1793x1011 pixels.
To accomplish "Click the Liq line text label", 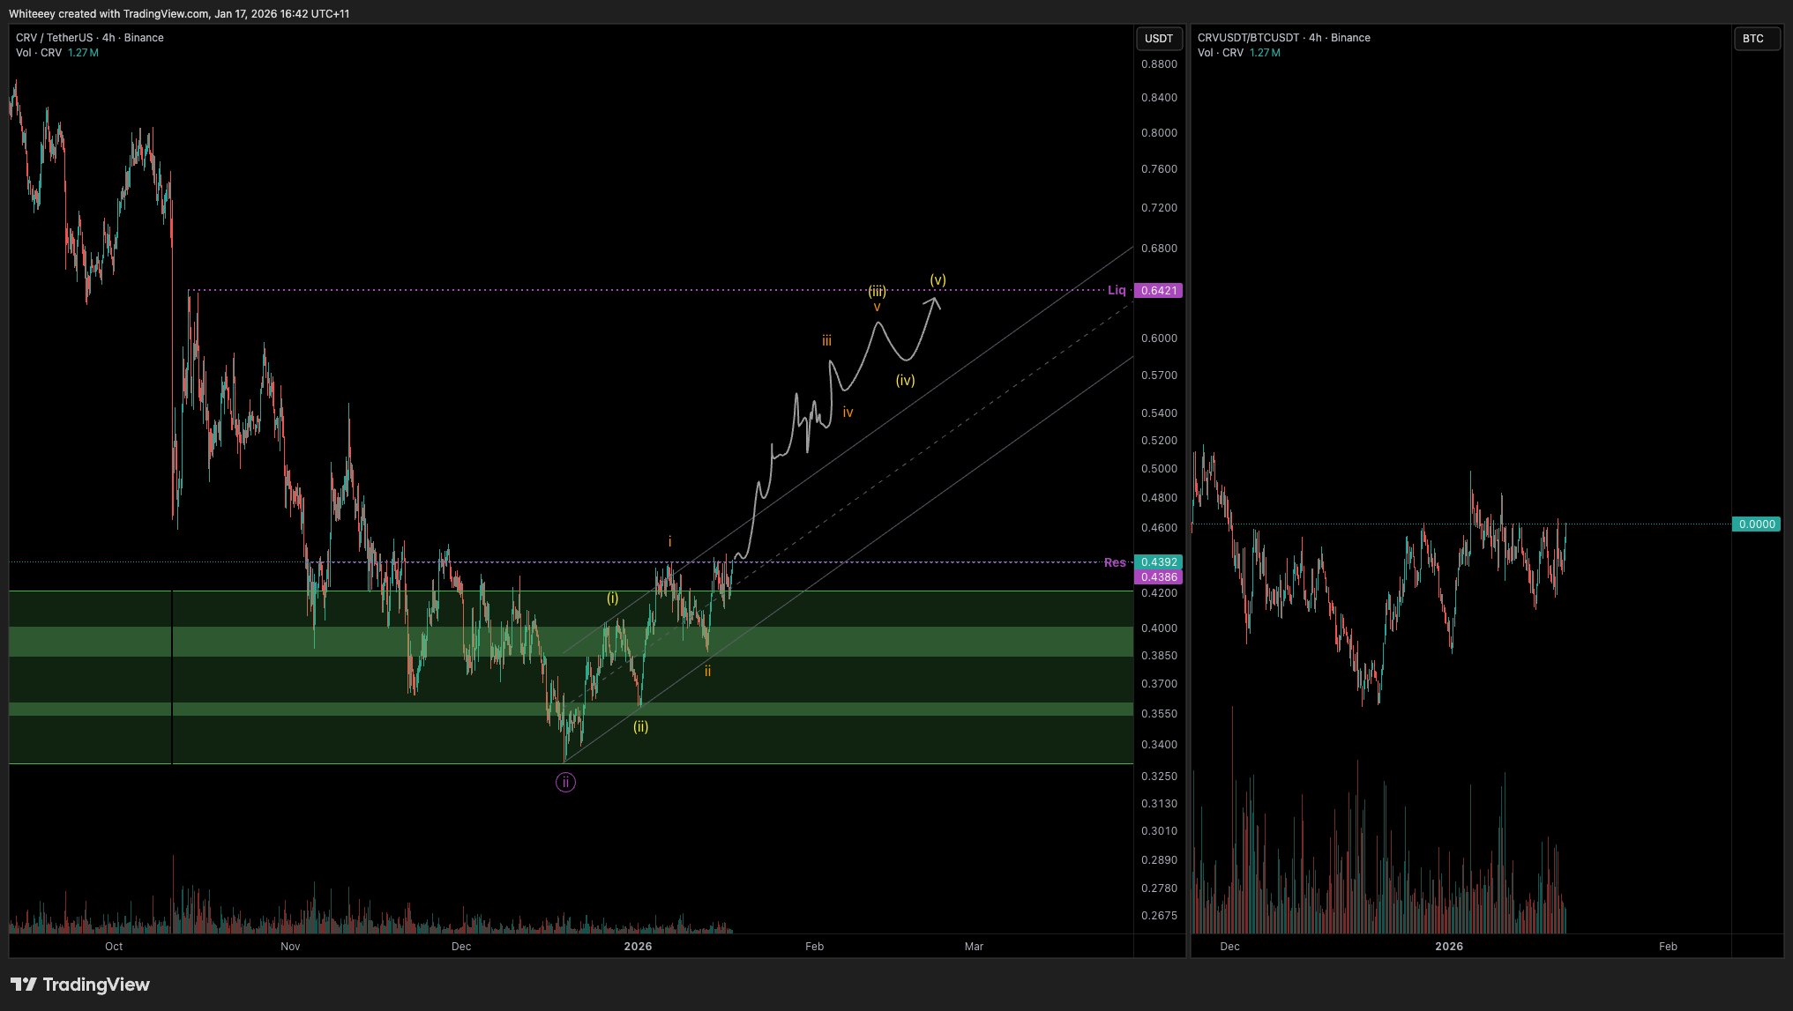I will point(1117,290).
